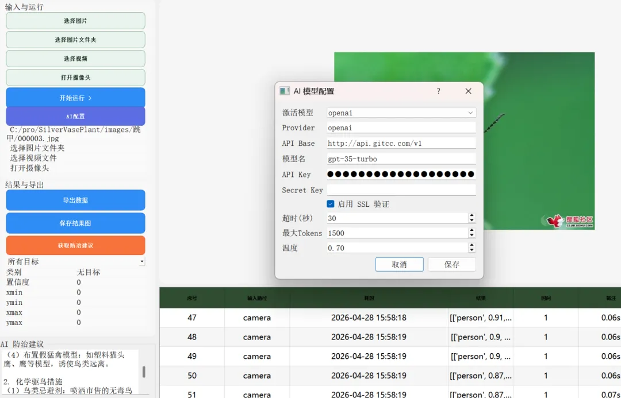Decrease 最大Tokens with the down arrow

tap(471, 235)
